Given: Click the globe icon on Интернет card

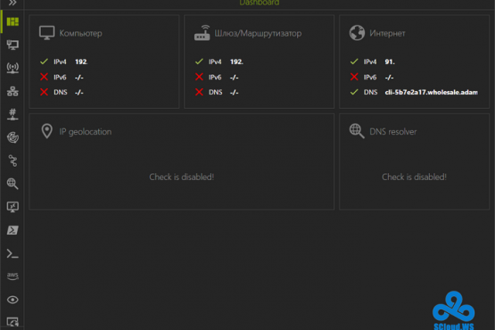Looking at the screenshot, I should (x=357, y=33).
